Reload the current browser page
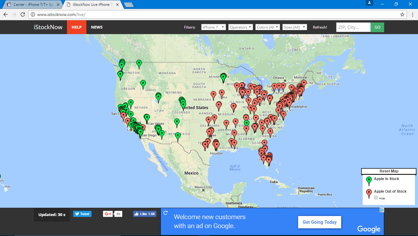 click(x=23, y=14)
